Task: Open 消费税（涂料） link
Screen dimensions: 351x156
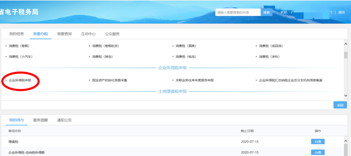Action: [x=269, y=57]
